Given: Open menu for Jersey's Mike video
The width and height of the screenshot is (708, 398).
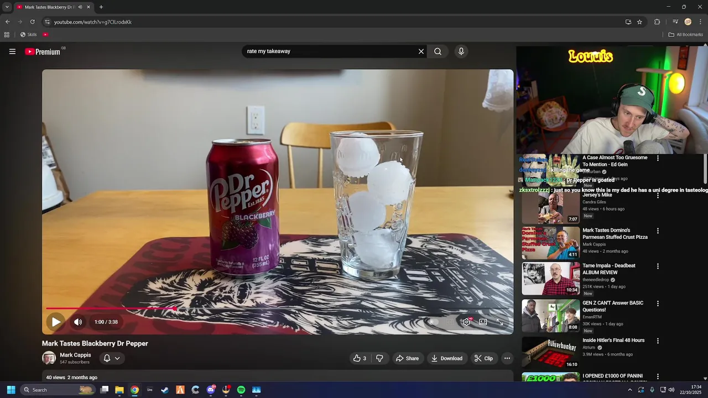Looking at the screenshot, I should (658, 196).
